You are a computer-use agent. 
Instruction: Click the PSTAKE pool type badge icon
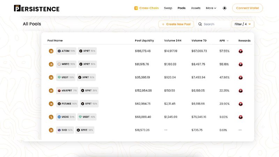click(x=51, y=104)
